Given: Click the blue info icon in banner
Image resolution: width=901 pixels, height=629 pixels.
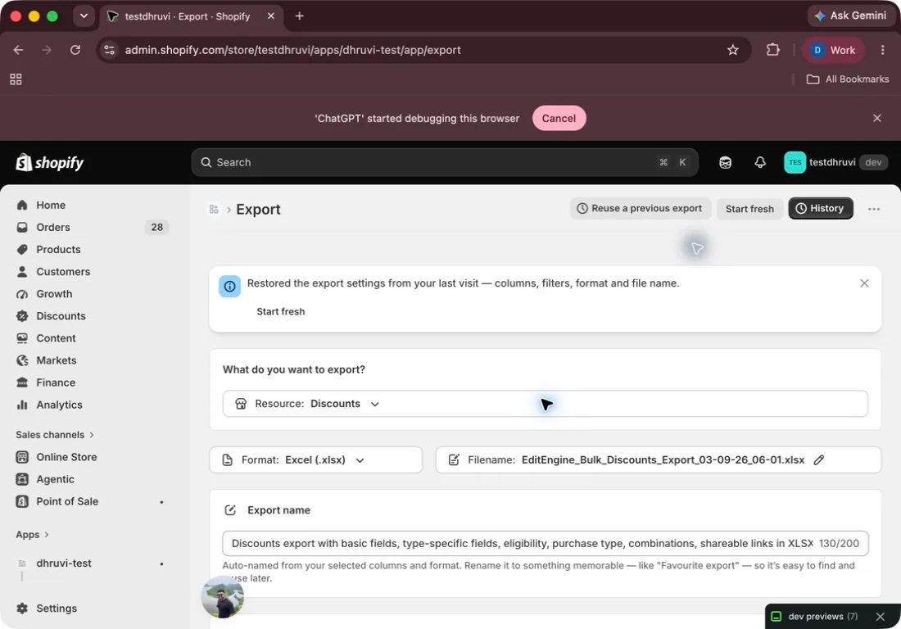Looking at the screenshot, I should pos(229,286).
